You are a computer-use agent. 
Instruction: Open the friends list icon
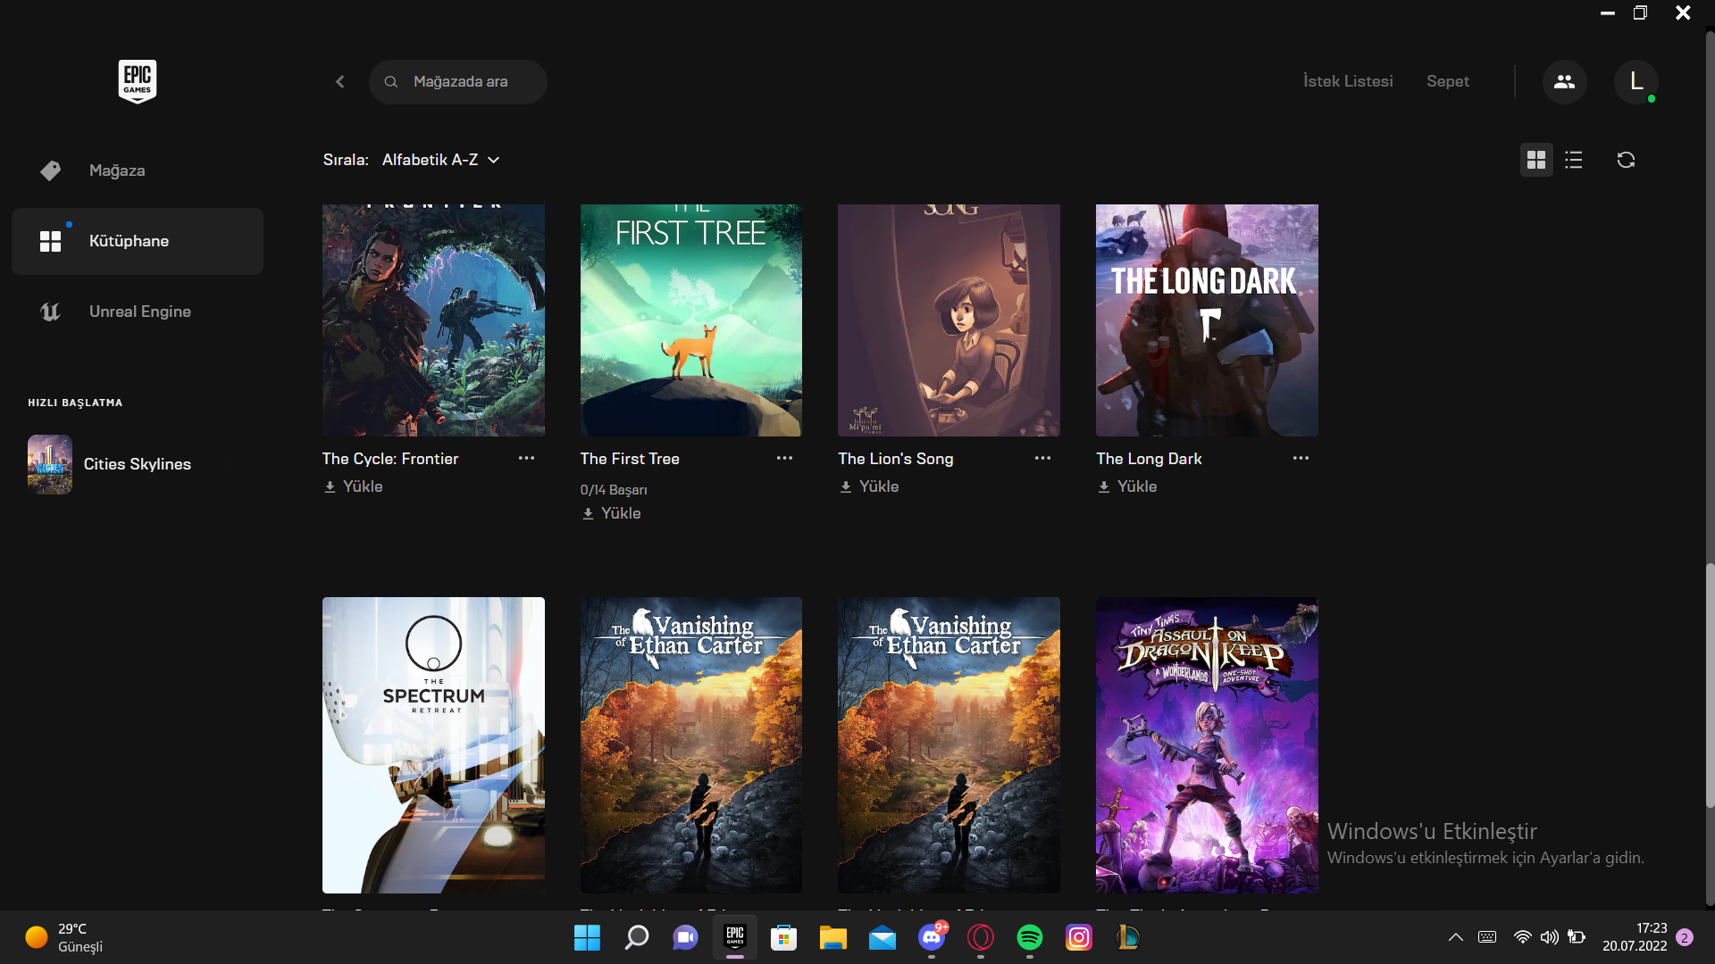click(x=1564, y=81)
